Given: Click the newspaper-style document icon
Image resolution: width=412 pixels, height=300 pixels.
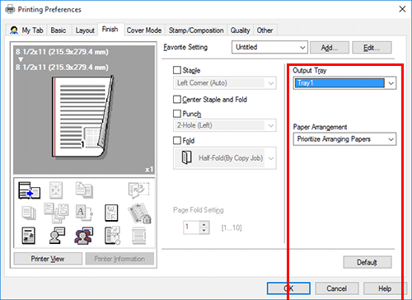Looking at the screenshot, I should tap(29, 236).
